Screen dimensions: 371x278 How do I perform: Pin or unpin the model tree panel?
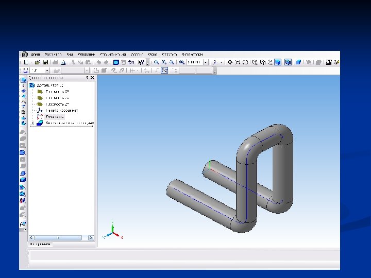(87, 78)
